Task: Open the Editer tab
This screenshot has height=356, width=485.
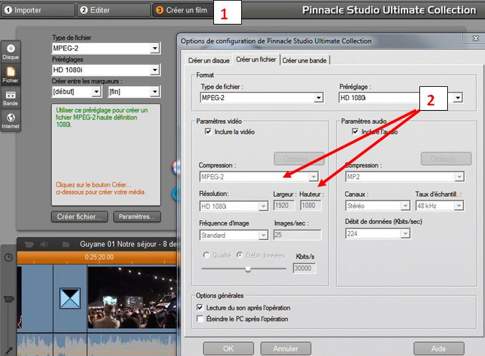Action: pos(113,10)
